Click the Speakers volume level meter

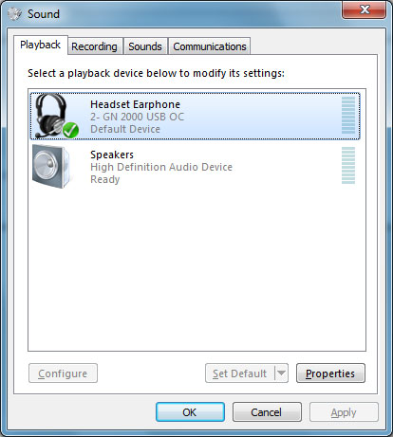[348, 165]
